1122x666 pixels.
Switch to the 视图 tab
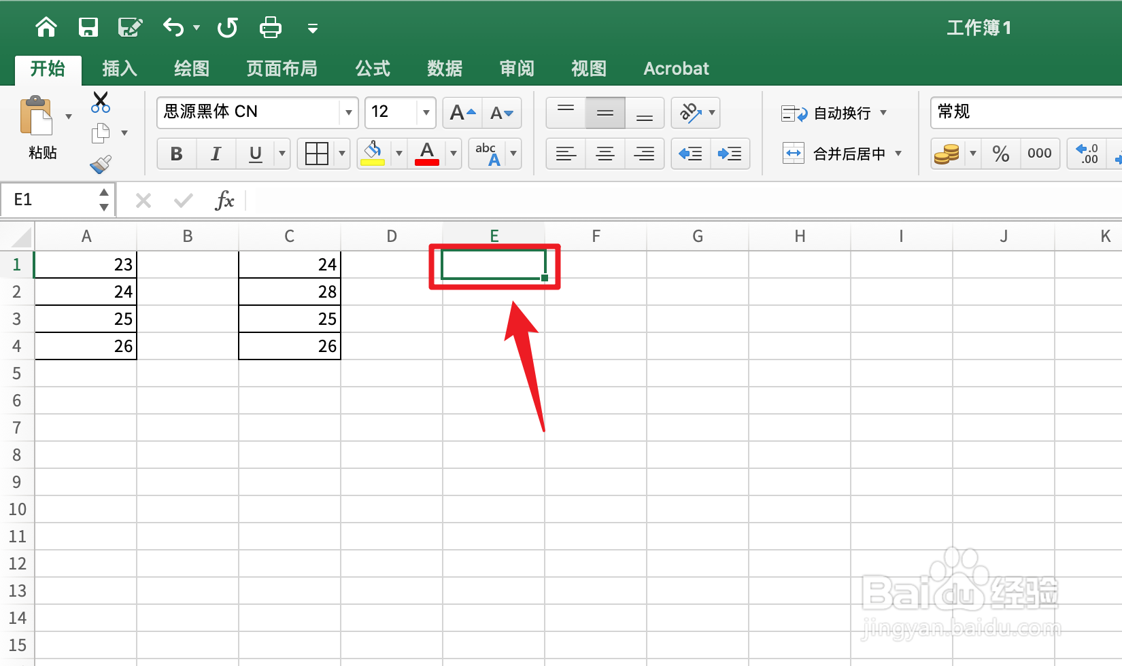pos(589,69)
